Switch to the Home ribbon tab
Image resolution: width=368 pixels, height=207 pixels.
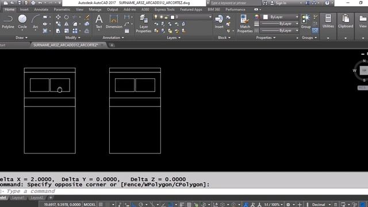(x=10, y=9)
